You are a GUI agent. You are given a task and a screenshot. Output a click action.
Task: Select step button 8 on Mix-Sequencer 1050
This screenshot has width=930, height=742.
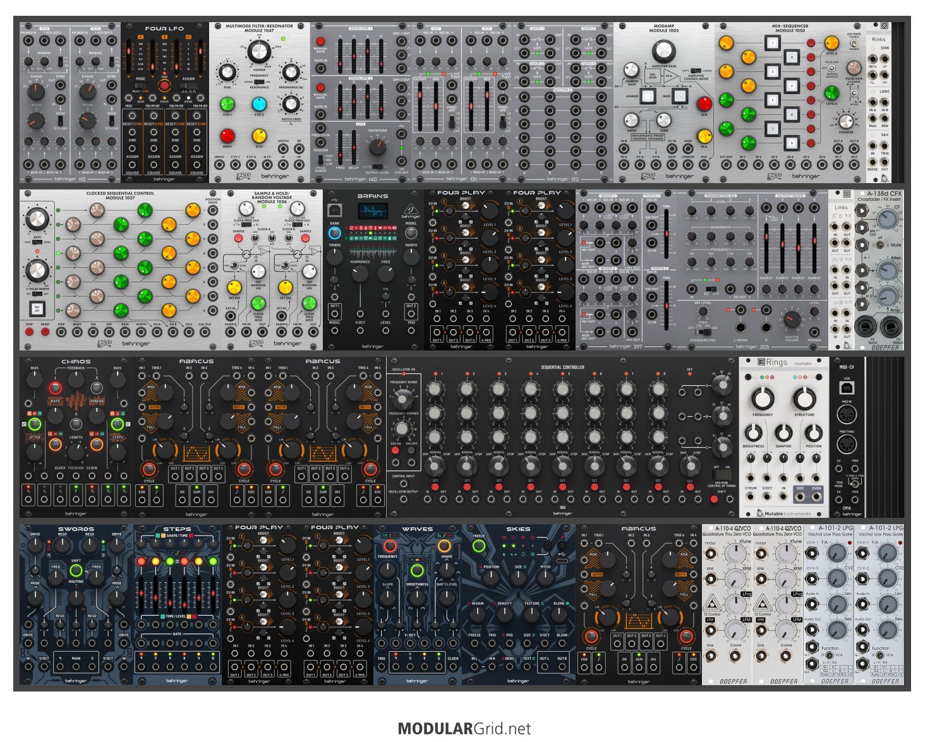coord(792,143)
